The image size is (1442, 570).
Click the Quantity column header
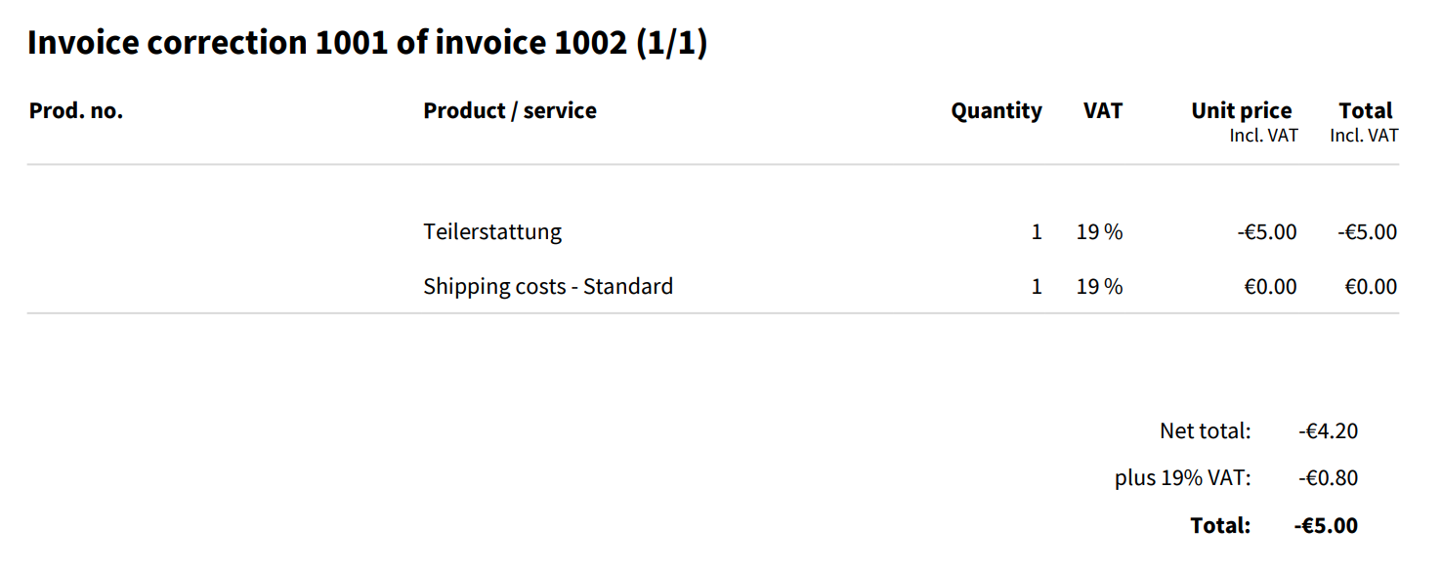pos(996,111)
